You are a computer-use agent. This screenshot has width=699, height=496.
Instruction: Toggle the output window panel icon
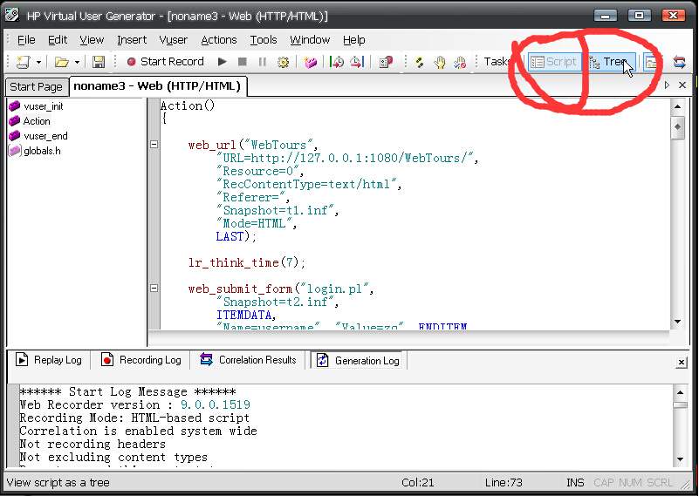651,62
